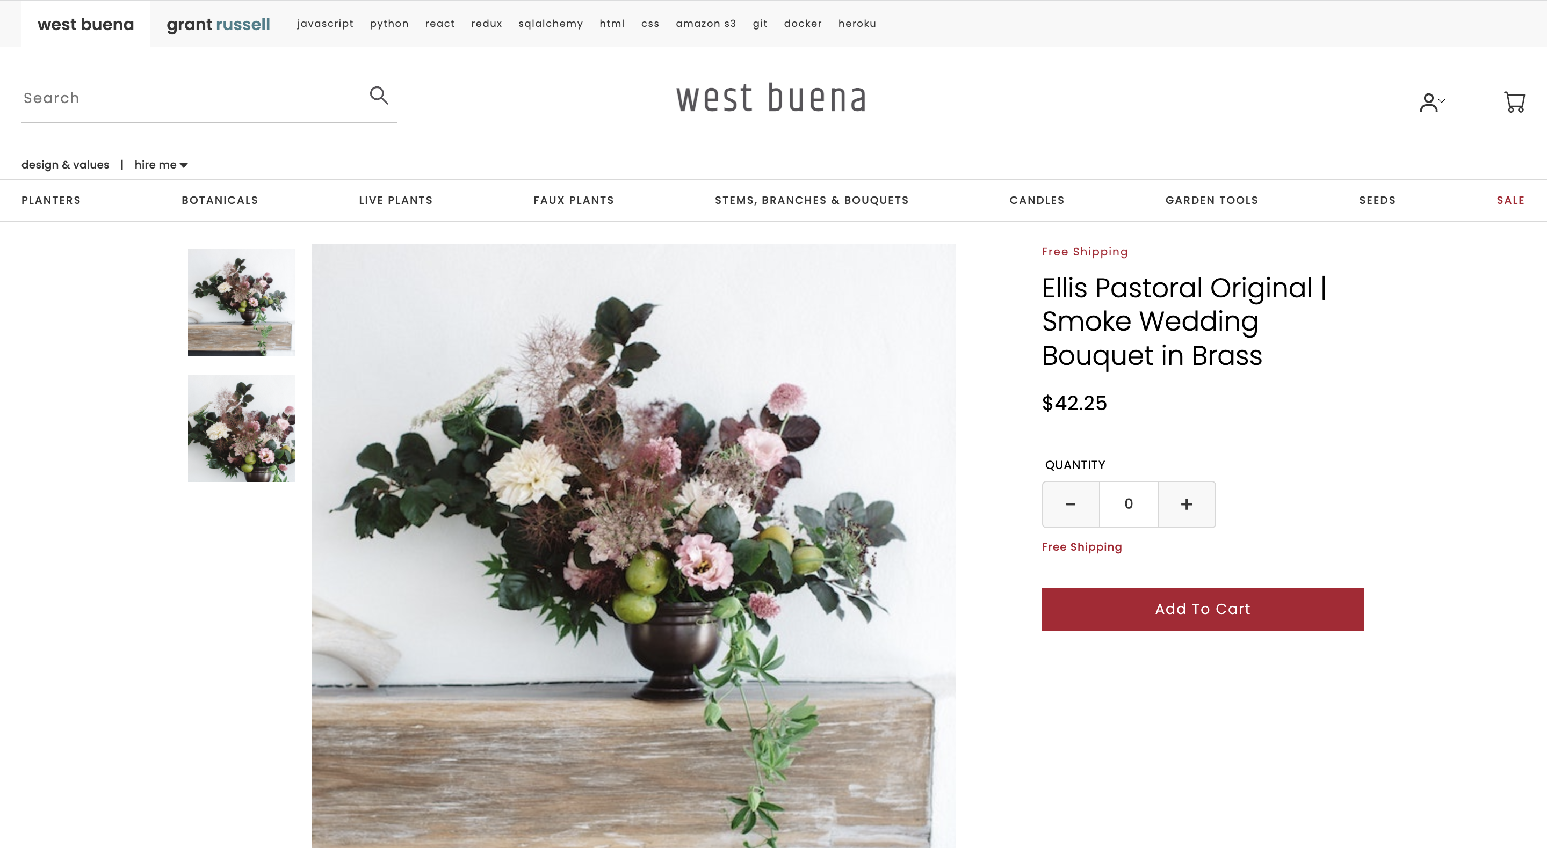Open the Live Plants category
The height and width of the screenshot is (848, 1547).
pos(396,200)
